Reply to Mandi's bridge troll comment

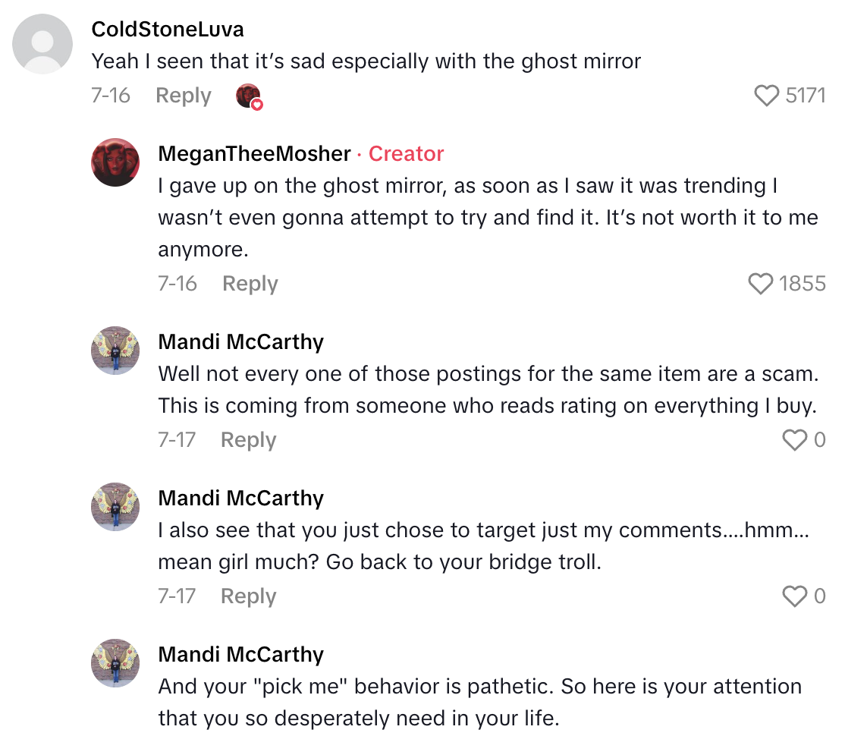pos(247,596)
